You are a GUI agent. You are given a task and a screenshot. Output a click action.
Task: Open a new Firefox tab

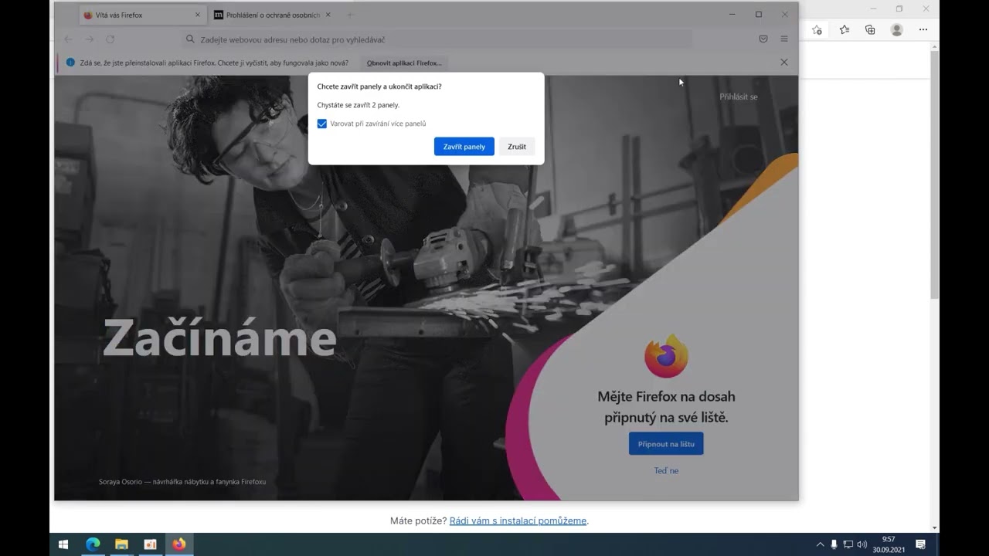349,15
